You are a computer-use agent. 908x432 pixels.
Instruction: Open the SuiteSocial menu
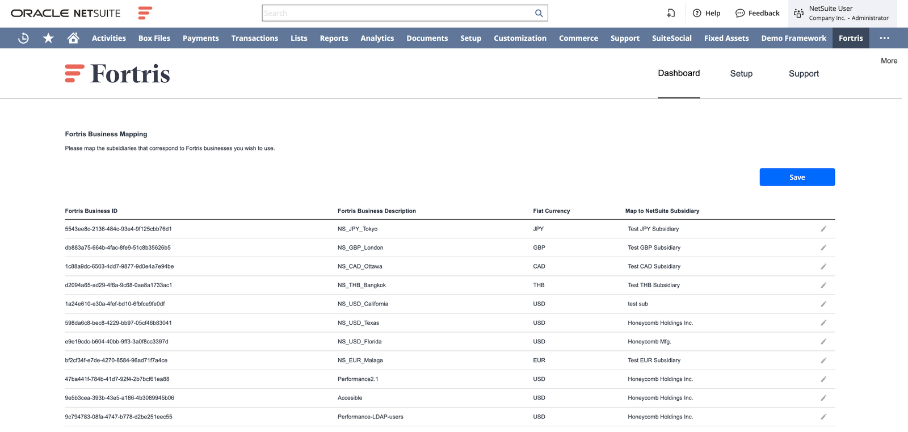(672, 38)
